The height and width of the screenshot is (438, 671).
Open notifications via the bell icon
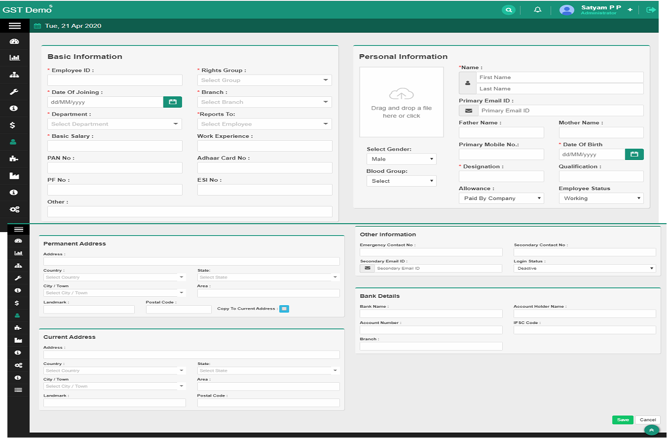(538, 10)
